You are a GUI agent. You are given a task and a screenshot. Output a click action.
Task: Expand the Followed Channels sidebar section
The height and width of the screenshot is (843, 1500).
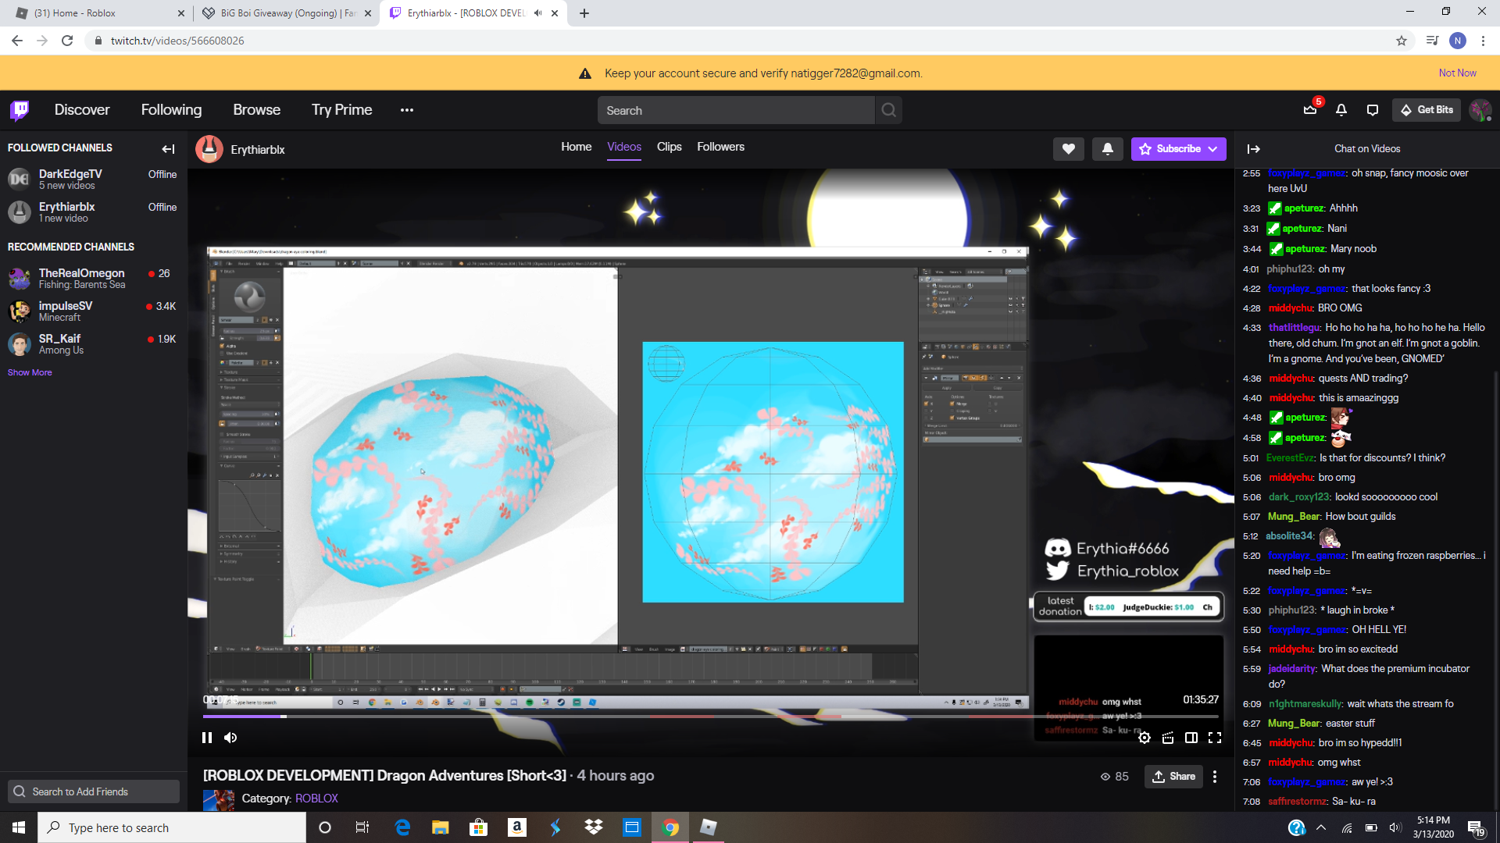[168, 148]
